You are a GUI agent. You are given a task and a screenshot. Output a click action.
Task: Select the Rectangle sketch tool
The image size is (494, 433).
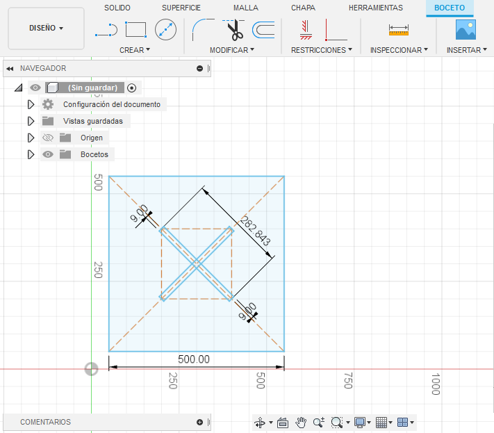coord(135,30)
